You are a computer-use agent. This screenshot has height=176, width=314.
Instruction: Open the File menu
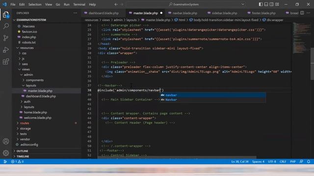pyautogui.click(x=13, y=4)
